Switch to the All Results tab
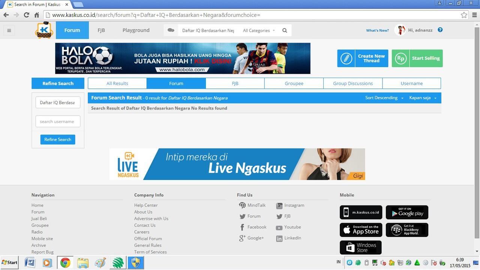 coord(117,83)
